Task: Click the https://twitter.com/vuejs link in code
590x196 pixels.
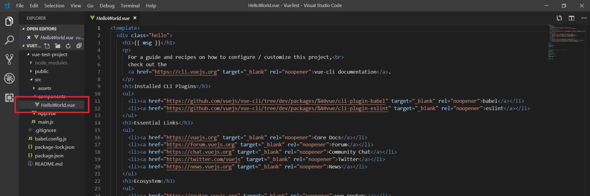Action: (203, 159)
